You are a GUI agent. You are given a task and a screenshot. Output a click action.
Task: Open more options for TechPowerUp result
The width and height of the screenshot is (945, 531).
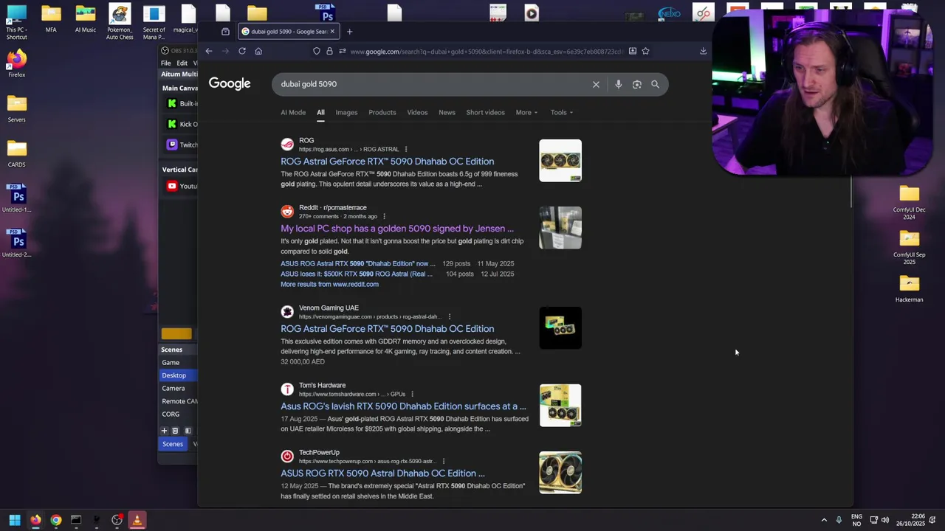(443, 461)
